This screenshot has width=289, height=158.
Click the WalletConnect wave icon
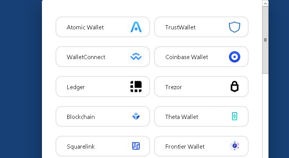pos(136,57)
